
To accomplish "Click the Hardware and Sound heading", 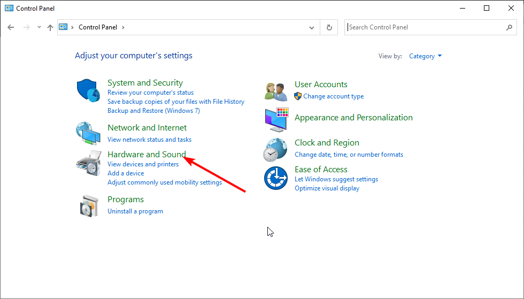I will pyautogui.click(x=147, y=155).
